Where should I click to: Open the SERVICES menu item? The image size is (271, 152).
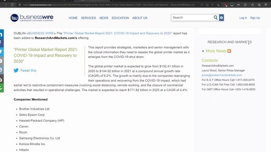click(88, 18)
